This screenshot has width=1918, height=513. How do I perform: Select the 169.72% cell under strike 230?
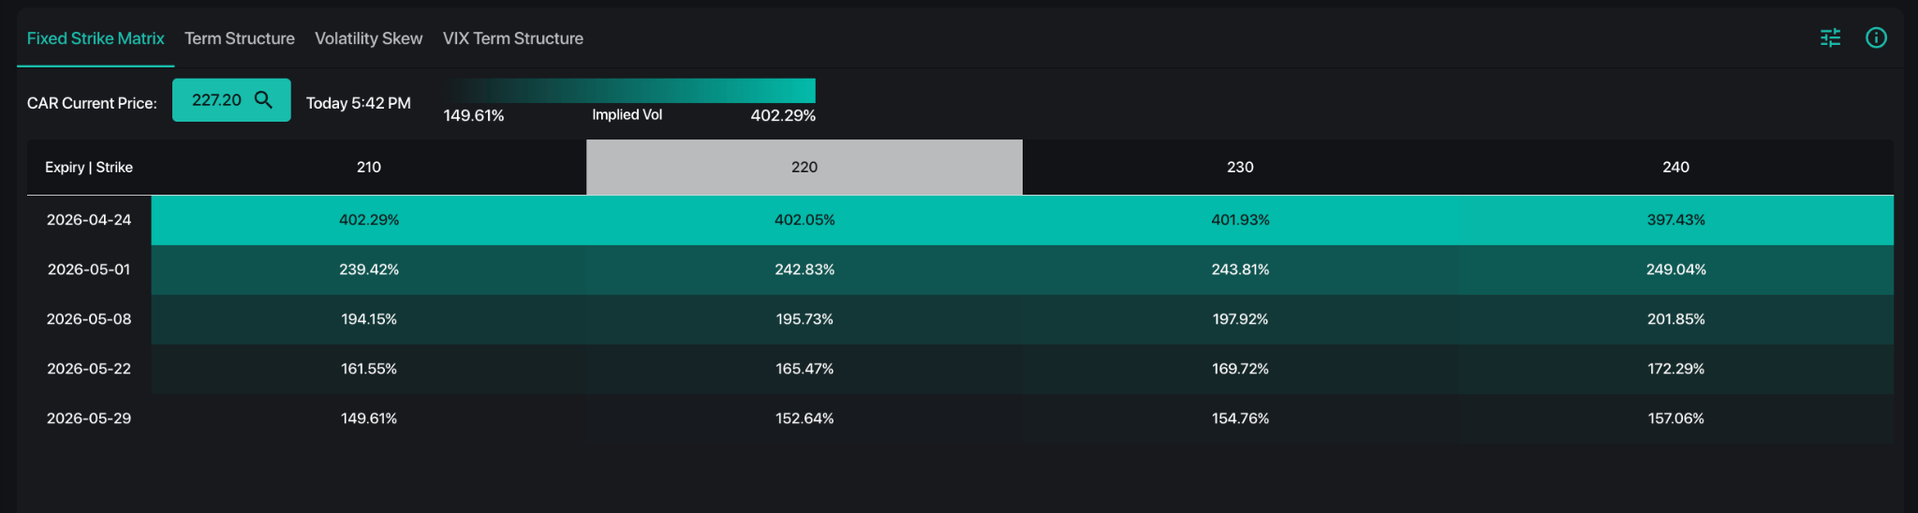[1240, 369]
